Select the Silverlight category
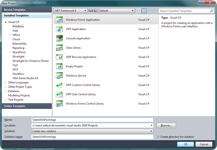Screen dimensions: 217x150 pos(18,57)
